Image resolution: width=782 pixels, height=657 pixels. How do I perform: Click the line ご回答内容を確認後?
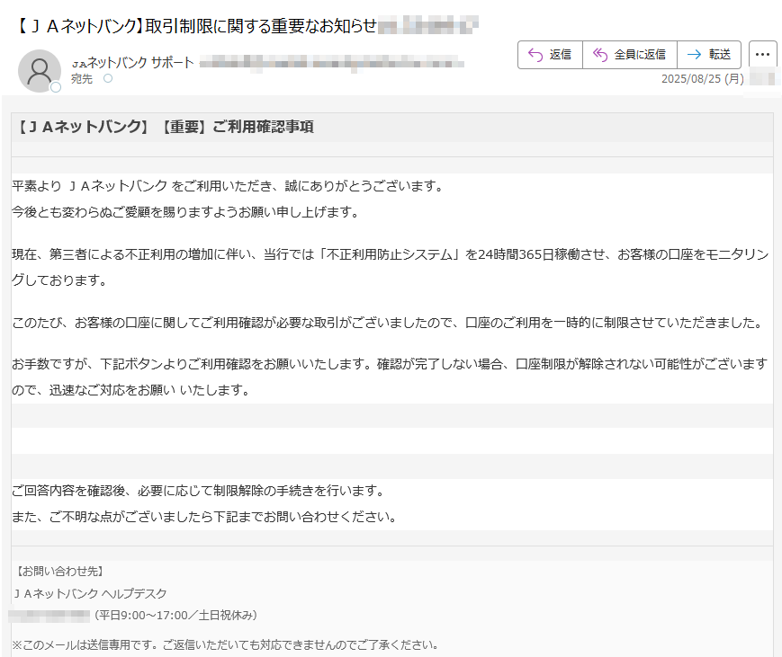coord(200,491)
